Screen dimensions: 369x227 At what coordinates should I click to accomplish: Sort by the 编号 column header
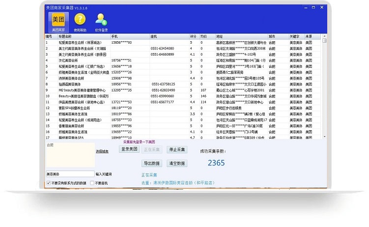(x=51, y=36)
